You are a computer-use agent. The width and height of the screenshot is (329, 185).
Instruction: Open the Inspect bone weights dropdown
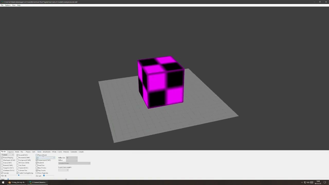(63, 170)
